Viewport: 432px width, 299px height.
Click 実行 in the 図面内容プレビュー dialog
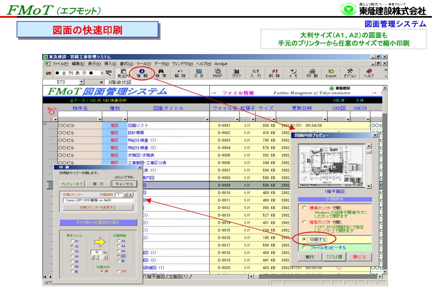click(x=310, y=257)
